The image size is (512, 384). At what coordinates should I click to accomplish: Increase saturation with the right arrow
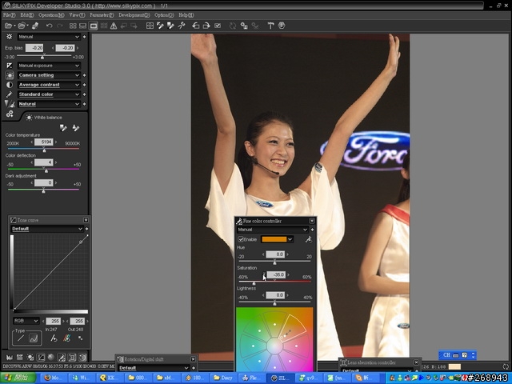click(x=288, y=275)
